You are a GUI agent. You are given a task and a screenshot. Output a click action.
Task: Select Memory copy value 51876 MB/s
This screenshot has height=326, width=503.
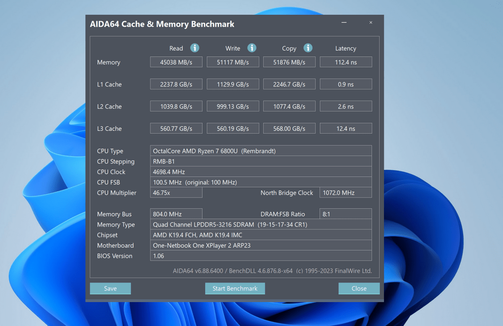click(x=289, y=62)
